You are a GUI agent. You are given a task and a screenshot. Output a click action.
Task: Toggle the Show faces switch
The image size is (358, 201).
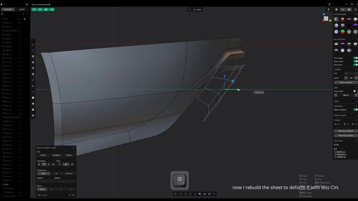[x=355, y=65]
